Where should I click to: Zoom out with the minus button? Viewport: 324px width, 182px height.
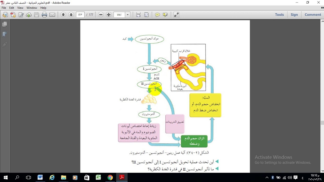point(101,15)
